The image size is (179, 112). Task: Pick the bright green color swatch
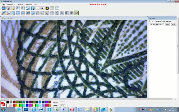click(x=21, y=105)
